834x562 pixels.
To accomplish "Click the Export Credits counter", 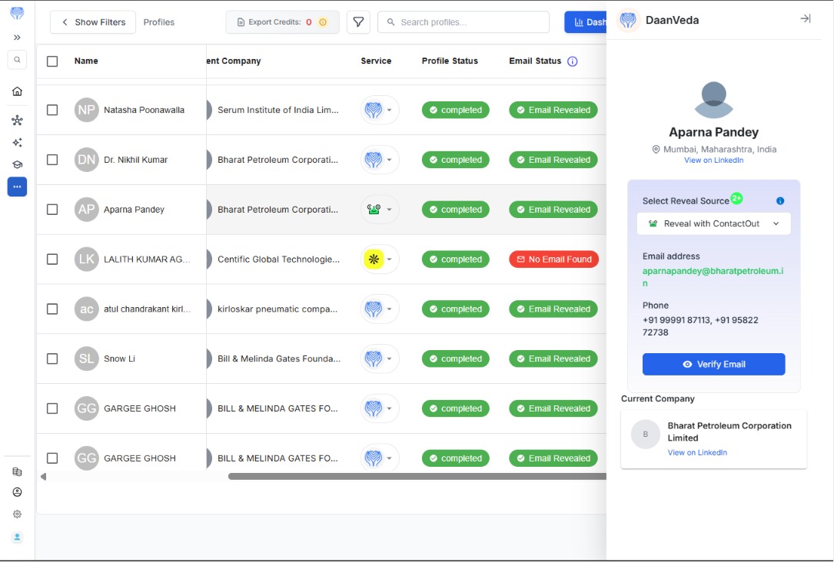I will pos(282,22).
